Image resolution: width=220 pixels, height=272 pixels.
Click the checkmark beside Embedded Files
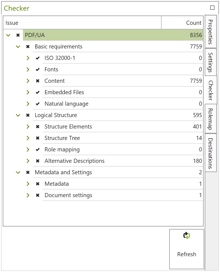pyautogui.click(x=37, y=92)
